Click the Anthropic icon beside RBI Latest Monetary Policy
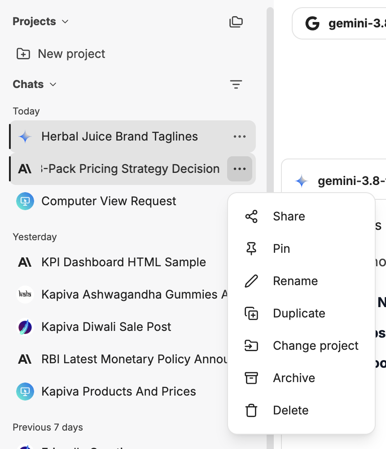The image size is (386, 449). click(25, 359)
